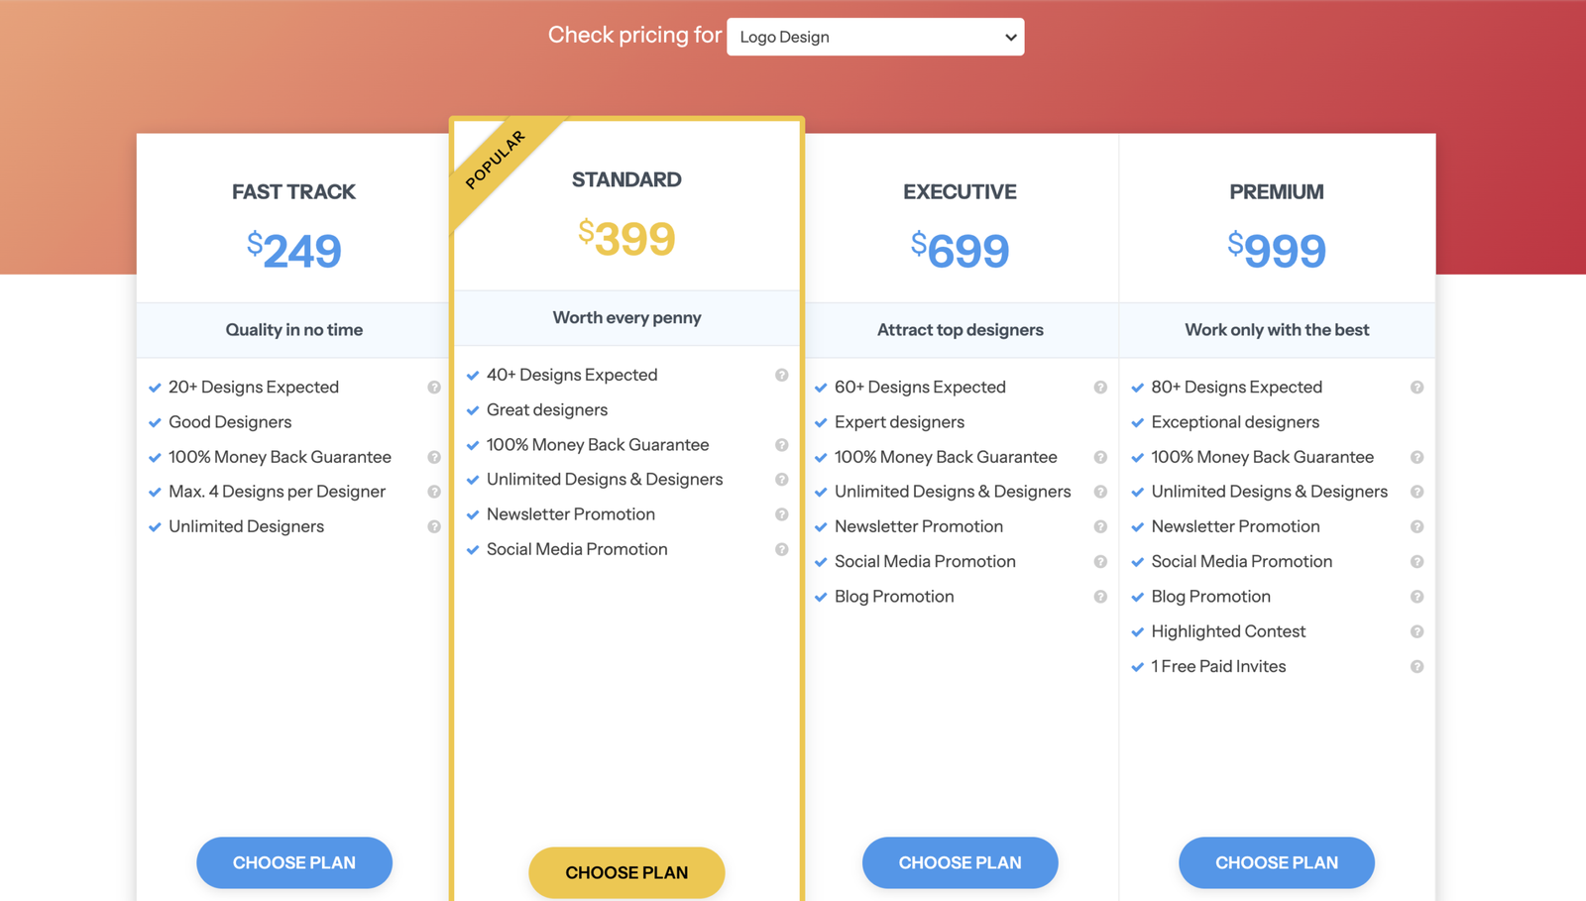The width and height of the screenshot is (1586, 901).
Task: Click the $999 Premium price
Action: pyautogui.click(x=1277, y=250)
